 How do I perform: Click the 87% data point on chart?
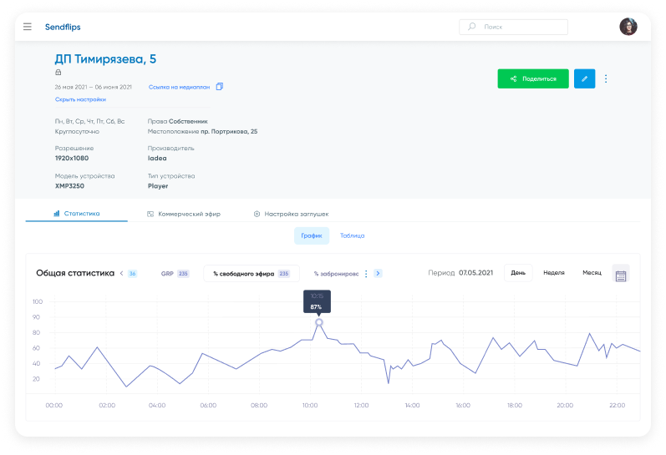(x=318, y=322)
